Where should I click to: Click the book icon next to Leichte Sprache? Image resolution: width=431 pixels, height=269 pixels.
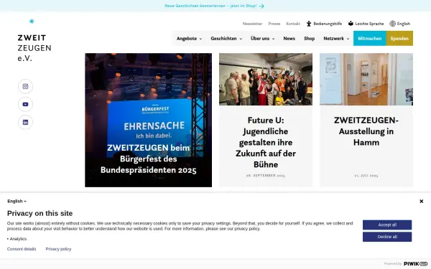coord(351,24)
